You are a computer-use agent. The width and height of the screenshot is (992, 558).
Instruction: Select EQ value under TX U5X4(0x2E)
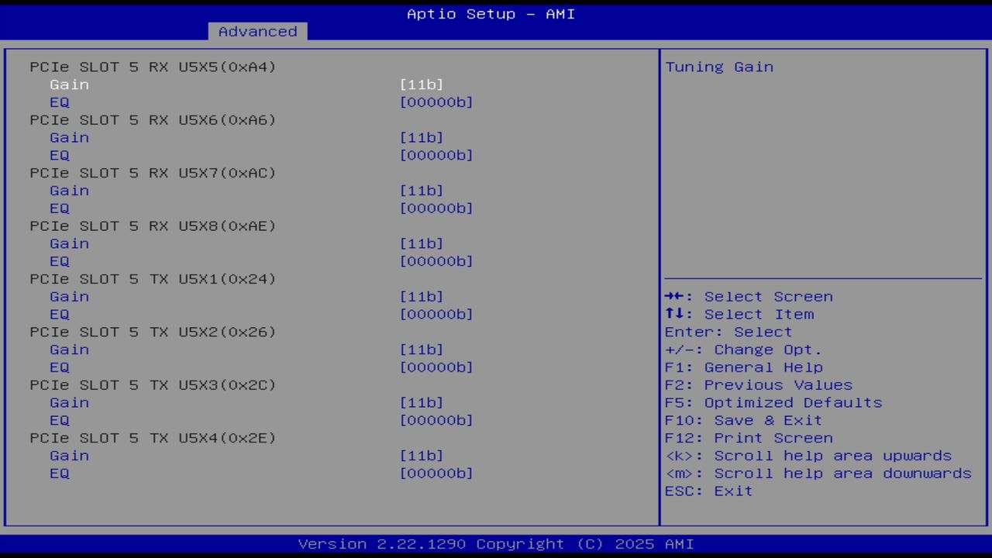[x=436, y=474]
